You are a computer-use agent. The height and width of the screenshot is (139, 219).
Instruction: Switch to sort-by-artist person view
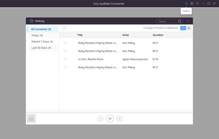[x=189, y=28]
